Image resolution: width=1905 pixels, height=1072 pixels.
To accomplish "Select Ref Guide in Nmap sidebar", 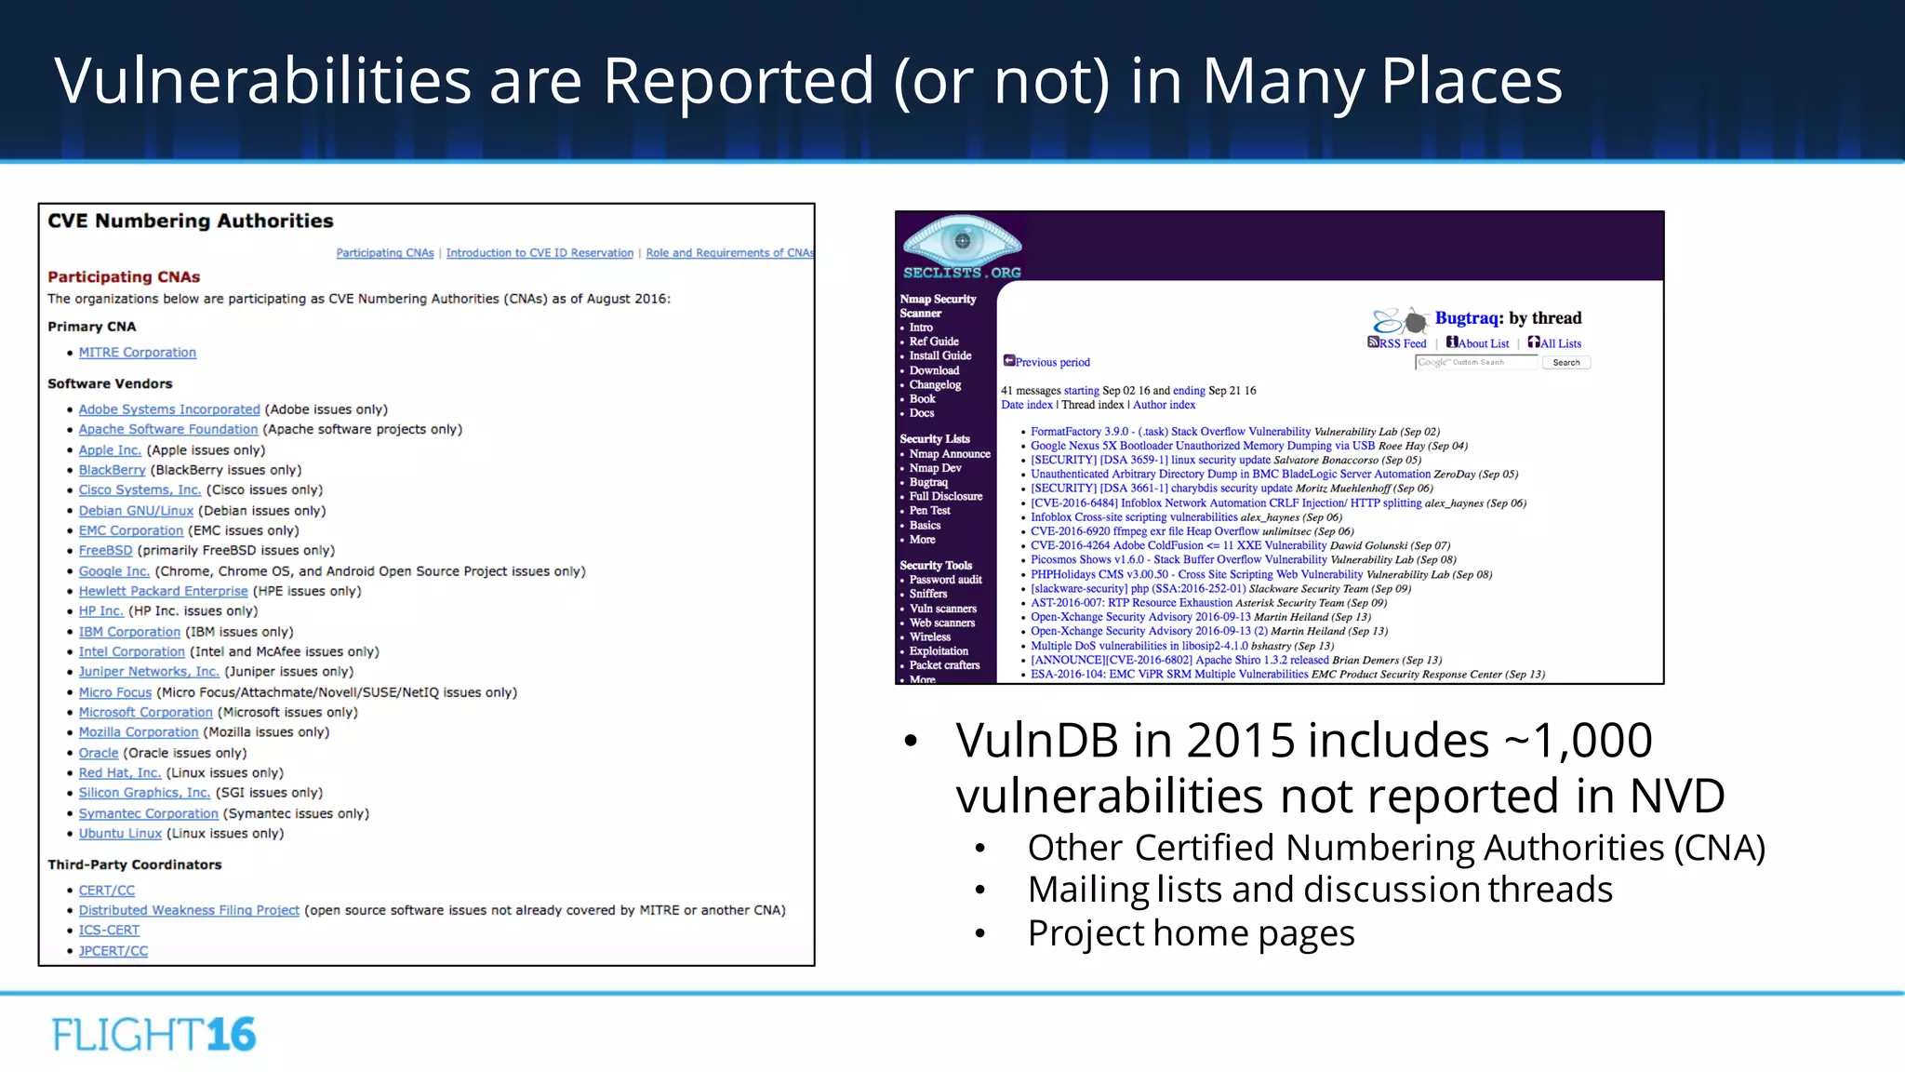I will [934, 342].
